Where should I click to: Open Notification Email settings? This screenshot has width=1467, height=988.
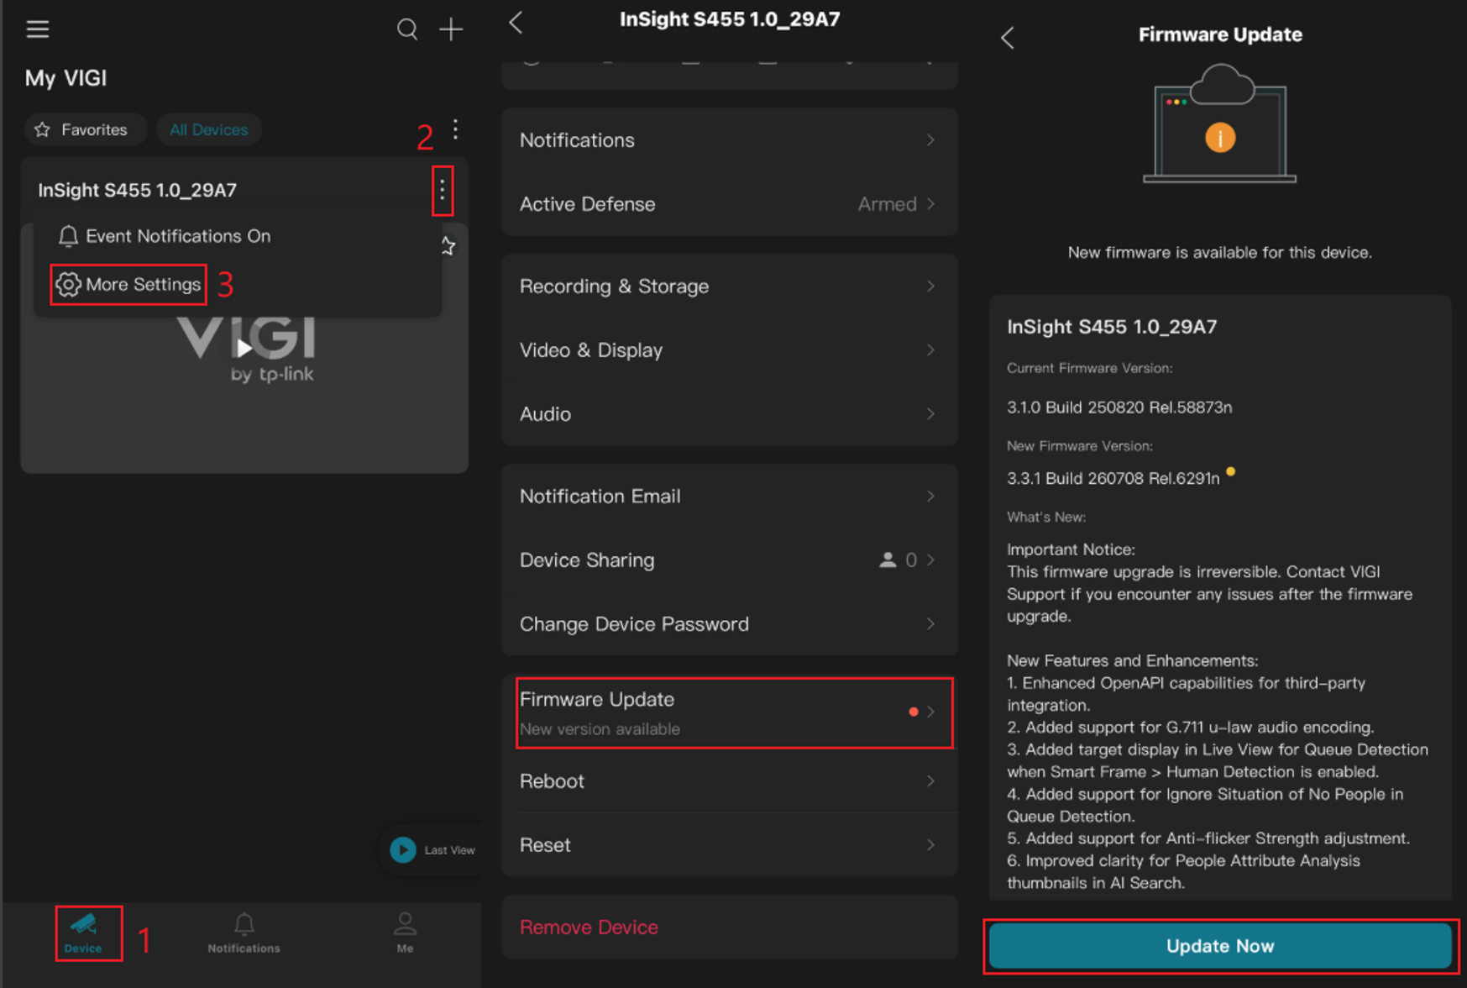point(730,497)
